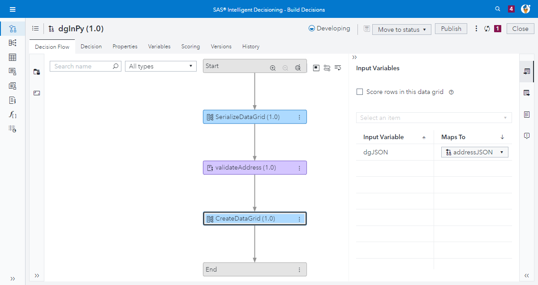Switch to the History tab
538x285 pixels.
250,47
